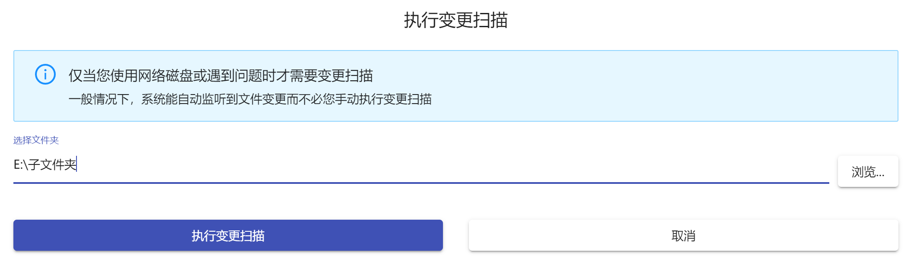Click the blue info circle icon
Viewport: 914px width, 265px height.
45,75
